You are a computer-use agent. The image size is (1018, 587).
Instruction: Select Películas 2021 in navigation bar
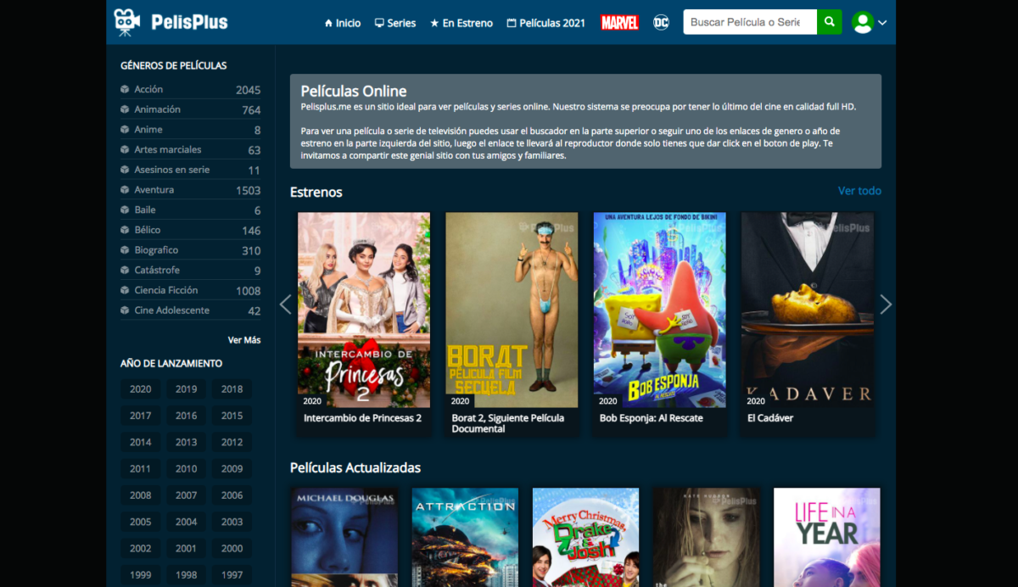[x=545, y=23]
